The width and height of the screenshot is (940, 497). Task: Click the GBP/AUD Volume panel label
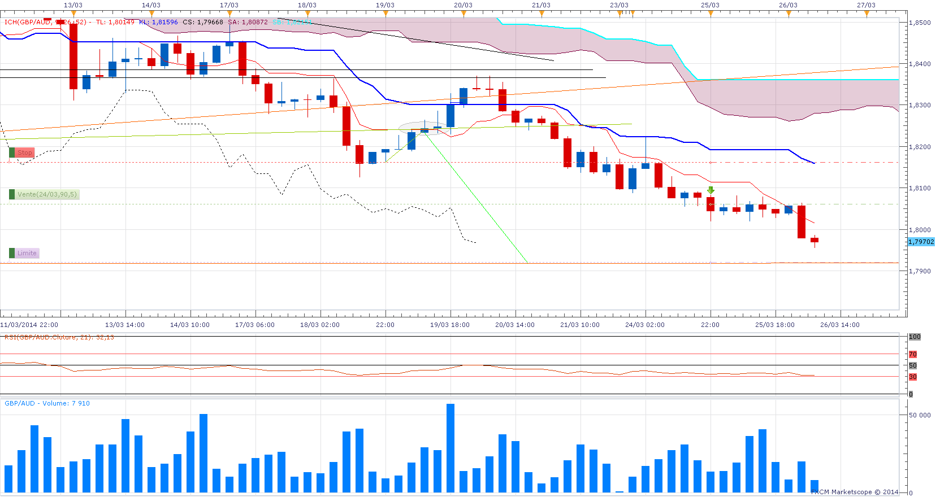point(47,403)
